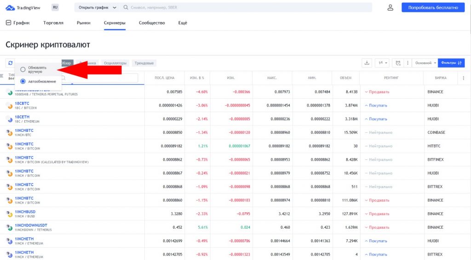Click the TradingView logo
The image size is (471, 260).
23,7
